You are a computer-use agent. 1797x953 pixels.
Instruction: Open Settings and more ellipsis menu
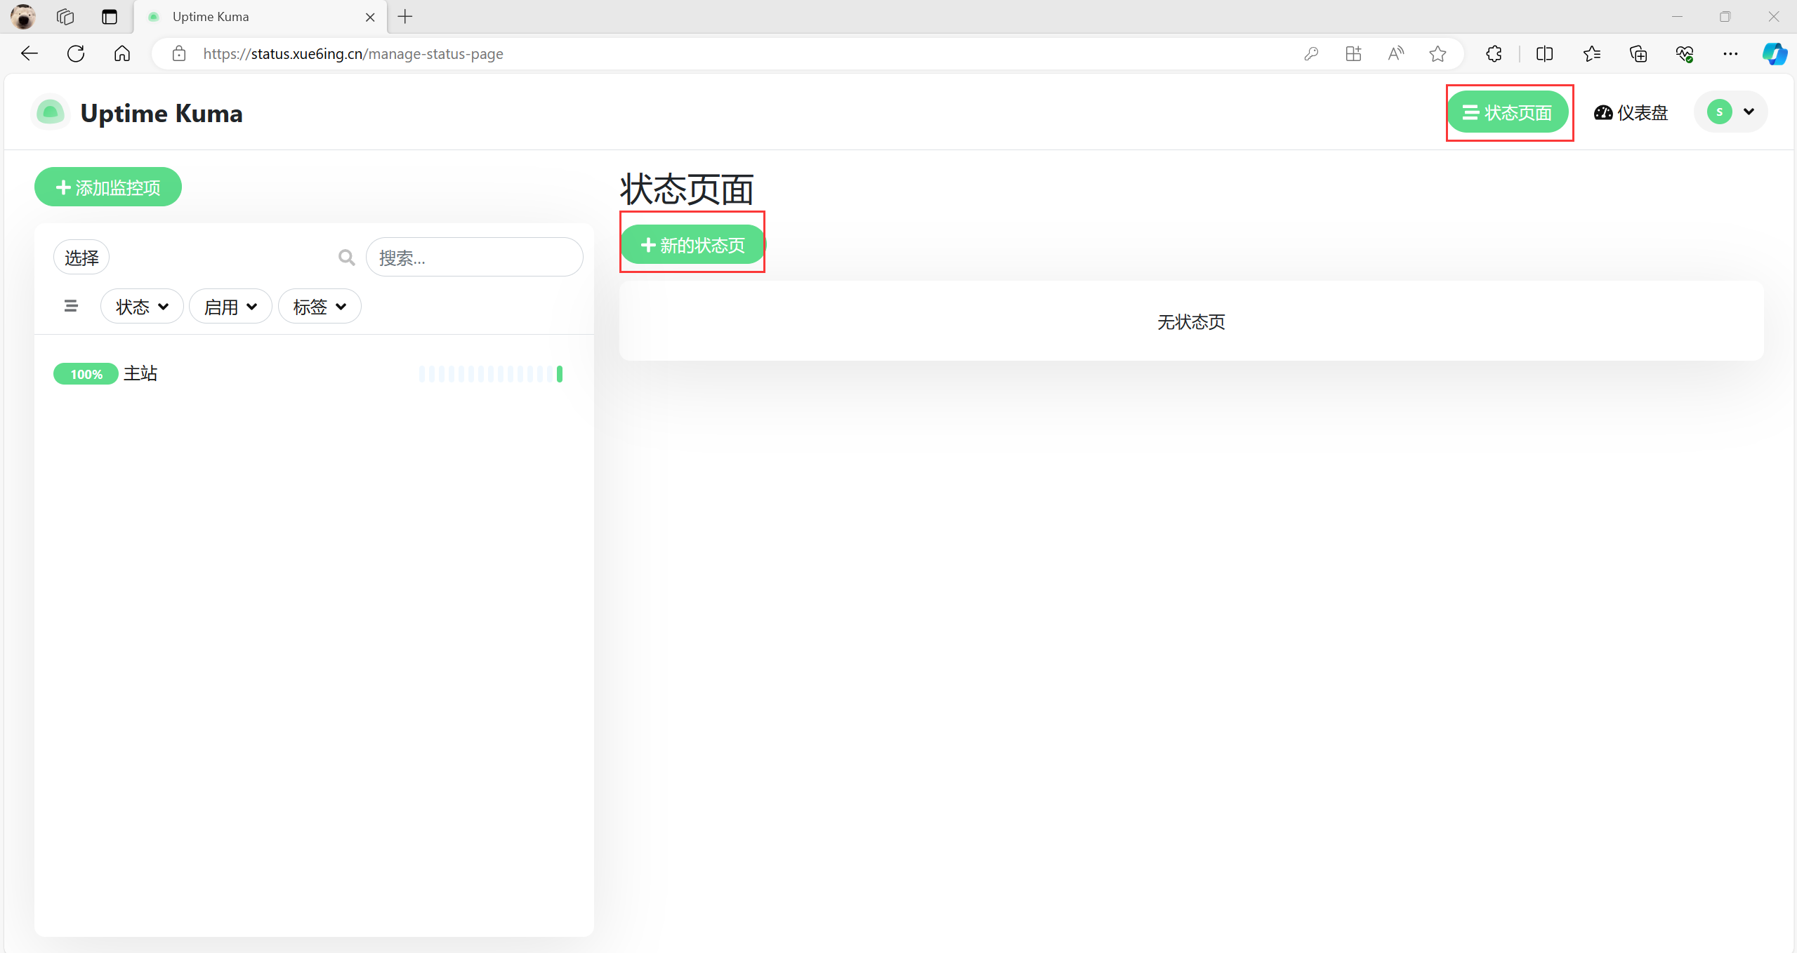1730,53
